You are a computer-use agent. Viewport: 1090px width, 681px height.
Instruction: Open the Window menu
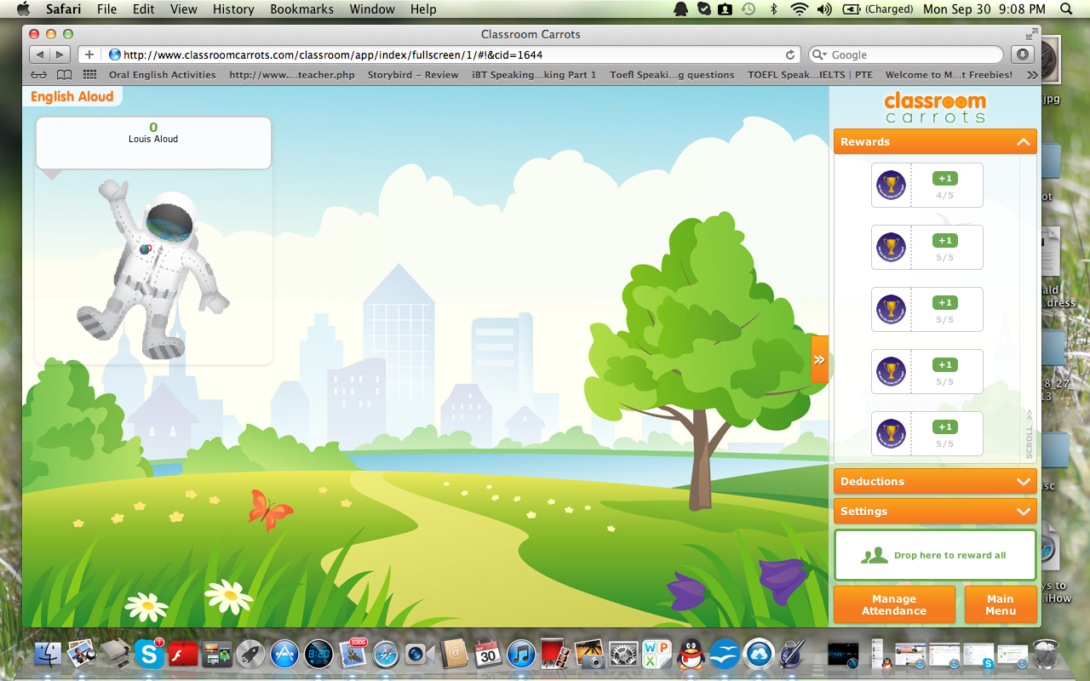373,9
